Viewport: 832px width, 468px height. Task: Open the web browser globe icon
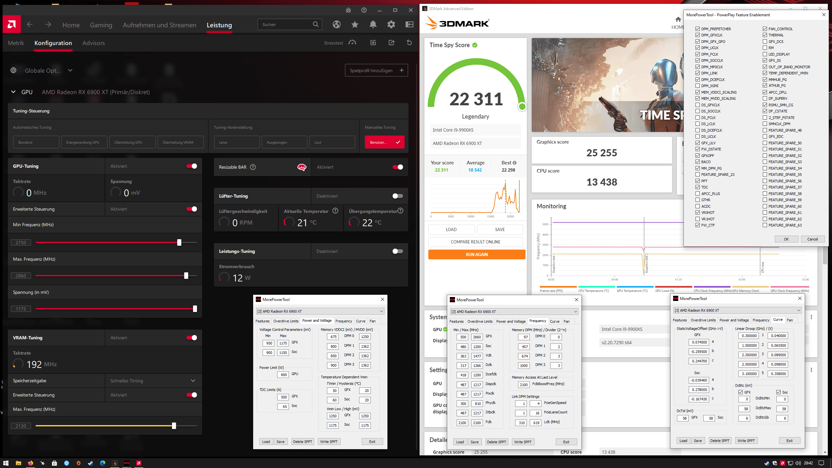click(336, 24)
